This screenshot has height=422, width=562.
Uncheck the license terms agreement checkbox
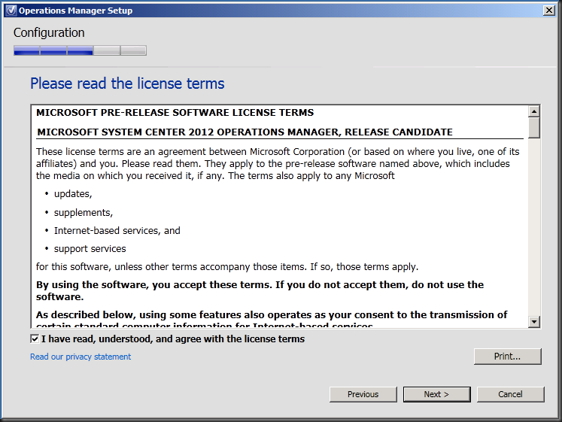(x=35, y=339)
